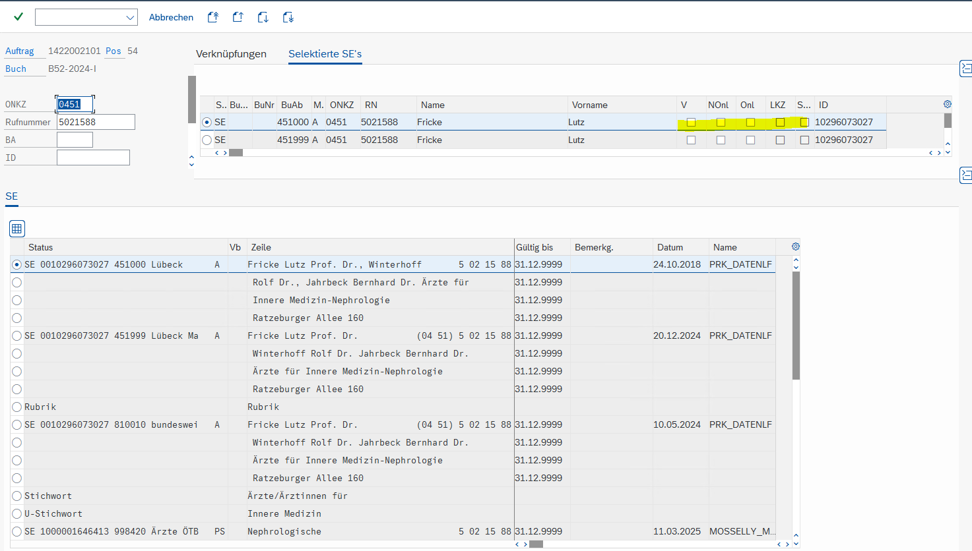This screenshot has height=551, width=972.
Task: Toggle LKZ checkbox in the 451999 row
Action: tap(780, 140)
